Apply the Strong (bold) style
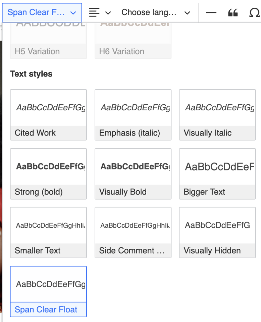 (48, 174)
